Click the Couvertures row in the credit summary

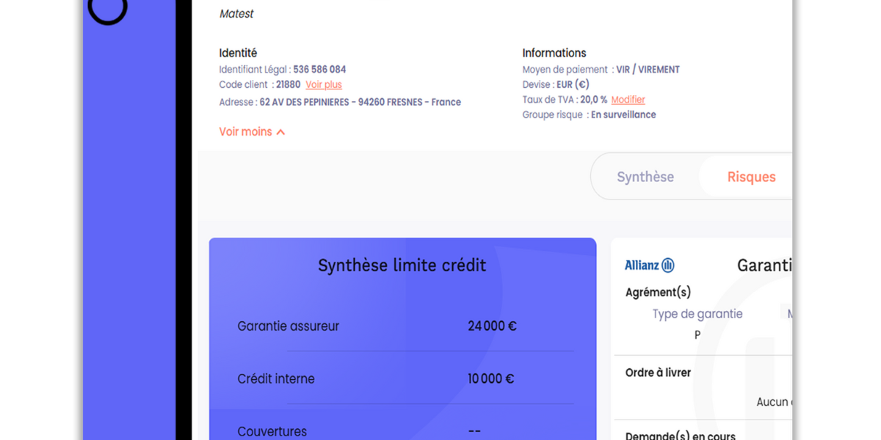coord(272,431)
